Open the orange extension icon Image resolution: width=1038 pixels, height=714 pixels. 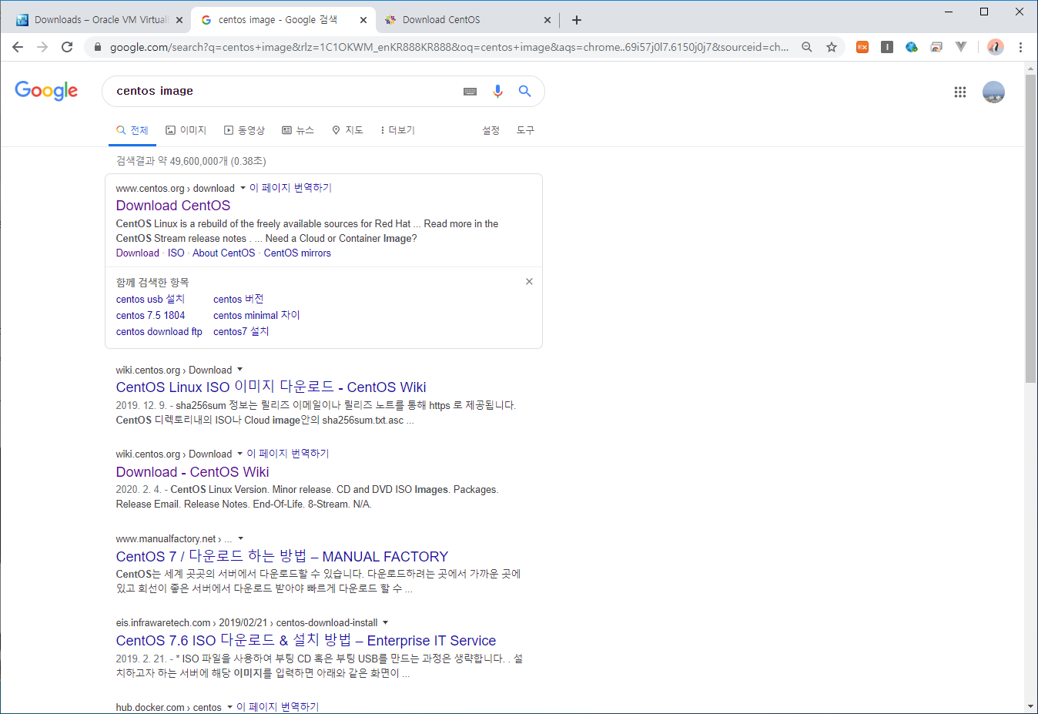pos(862,47)
